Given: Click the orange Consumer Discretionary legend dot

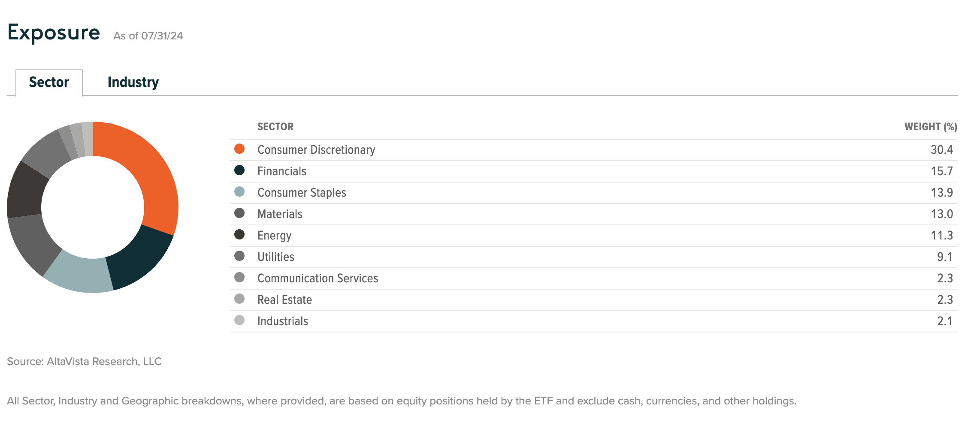Looking at the screenshot, I should point(239,149).
